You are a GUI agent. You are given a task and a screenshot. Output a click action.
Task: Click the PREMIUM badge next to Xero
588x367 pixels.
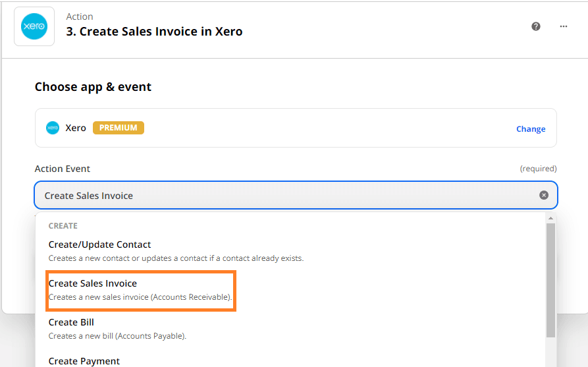point(118,128)
